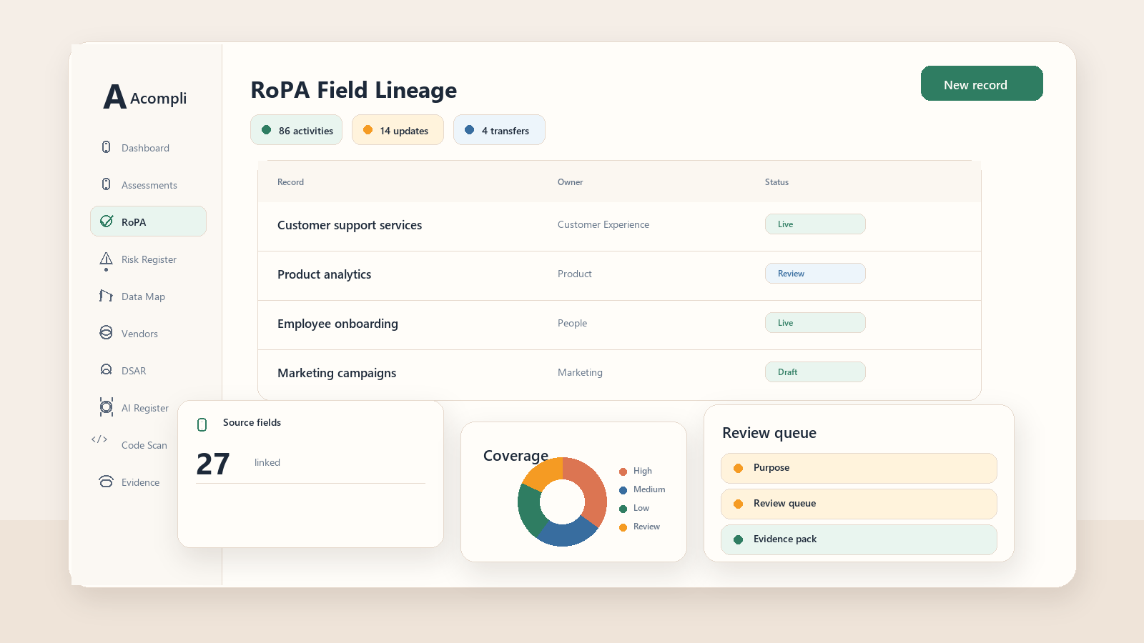This screenshot has width=1144, height=643.
Task: Go to Risk Register
Action: pos(148,259)
